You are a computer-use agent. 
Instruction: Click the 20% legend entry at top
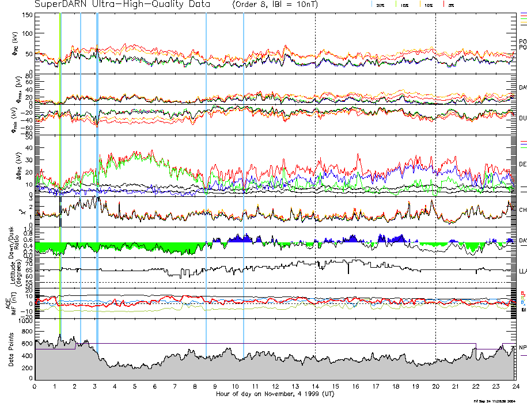380,5
